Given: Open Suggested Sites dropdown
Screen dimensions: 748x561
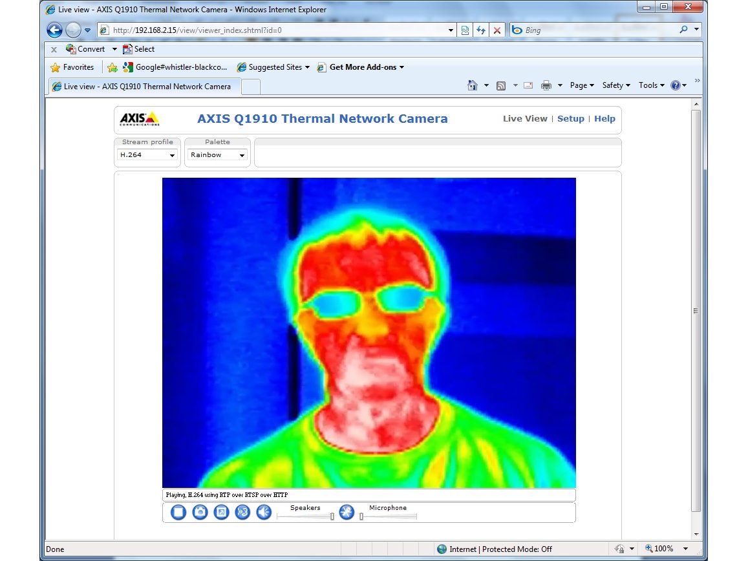Looking at the screenshot, I should click(x=273, y=67).
